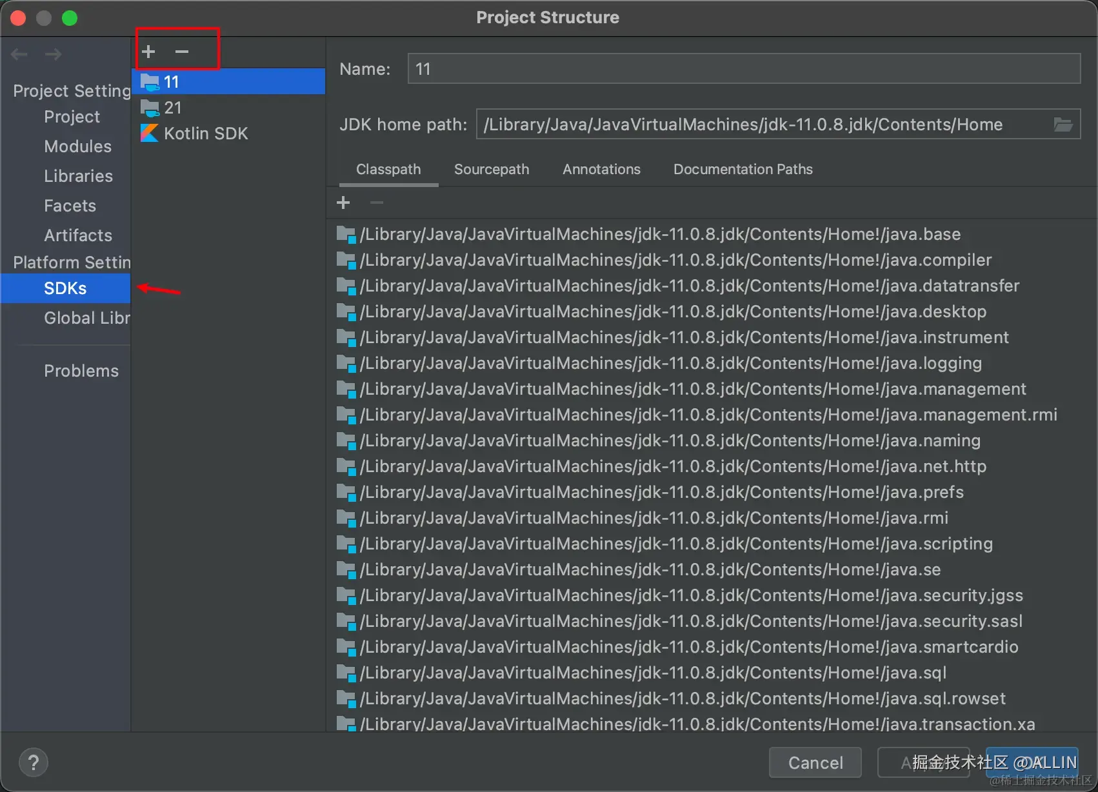Switch to the Sourcepath tab
The width and height of the screenshot is (1098, 792).
[x=492, y=170]
